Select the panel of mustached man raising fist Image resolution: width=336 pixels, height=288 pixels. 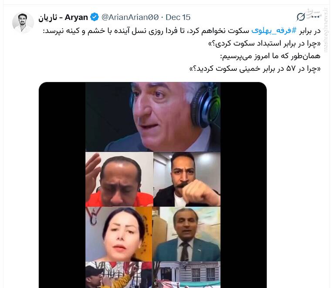pyautogui.click(x=187, y=179)
